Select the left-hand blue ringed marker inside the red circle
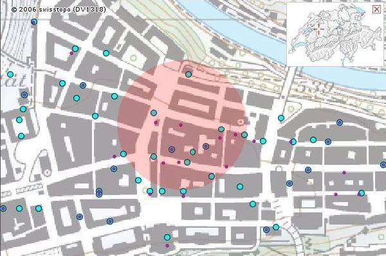Image resolution: width=386 pixels, height=256 pixels. [172, 149]
